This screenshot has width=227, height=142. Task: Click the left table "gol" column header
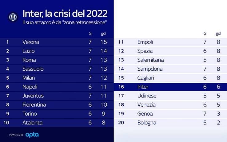click(104, 34)
